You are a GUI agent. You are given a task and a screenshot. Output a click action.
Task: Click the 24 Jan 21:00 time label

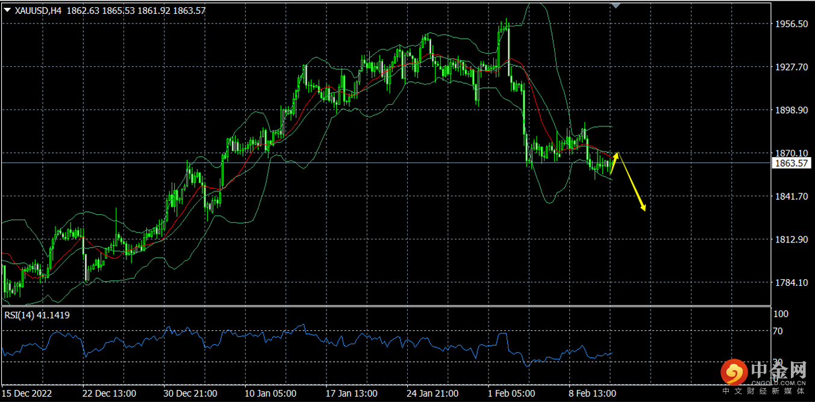(432, 394)
